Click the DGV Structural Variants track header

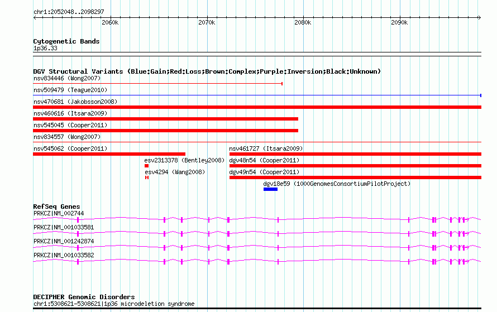(x=207, y=71)
